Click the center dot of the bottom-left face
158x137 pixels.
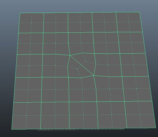pyautogui.click(x=27, y=115)
